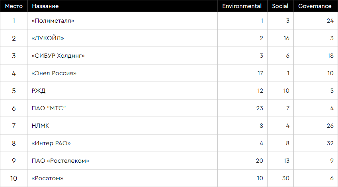Click «Интер РАО» in the list
The height and width of the screenshot is (187, 338).
tap(51, 143)
